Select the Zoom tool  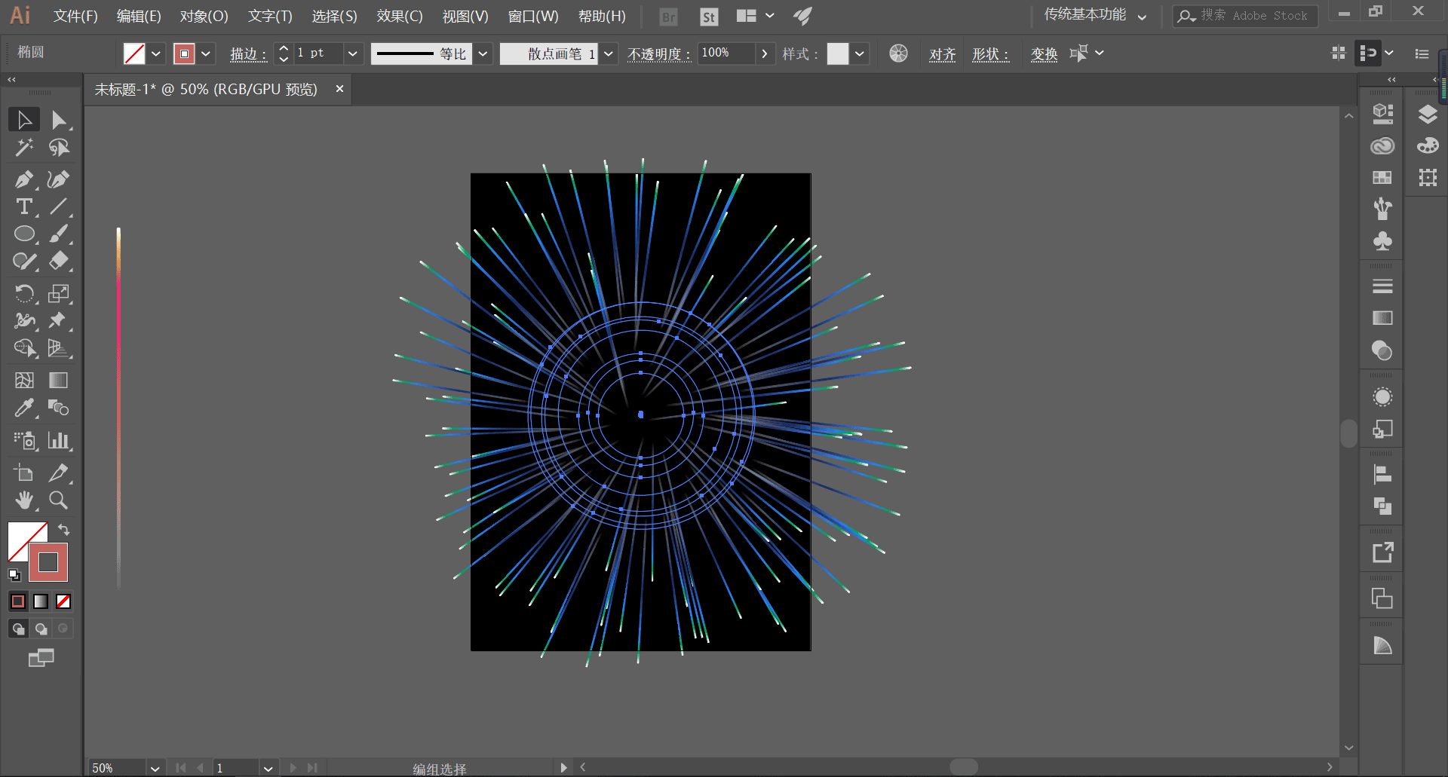[58, 500]
